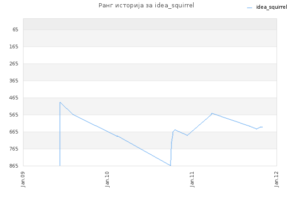Click the last data point of line
The image size is (295, 221).
(x=262, y=127)
